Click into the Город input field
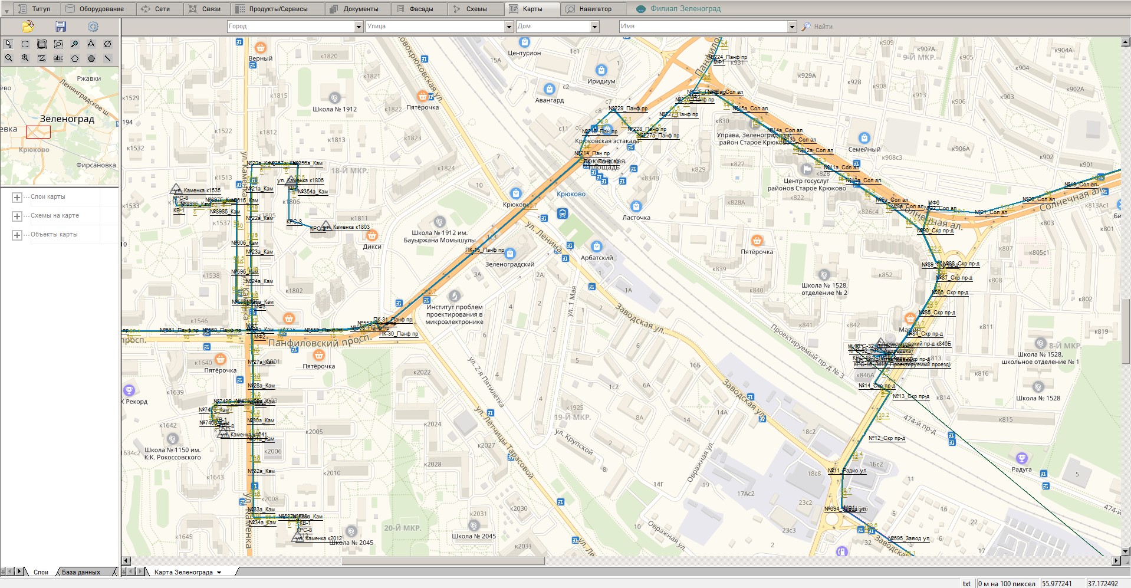 click(x=291, y=27)
